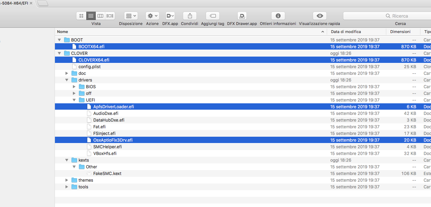Switch to list view mode
The height and width of the screenshot is (207, 431).
91,16
